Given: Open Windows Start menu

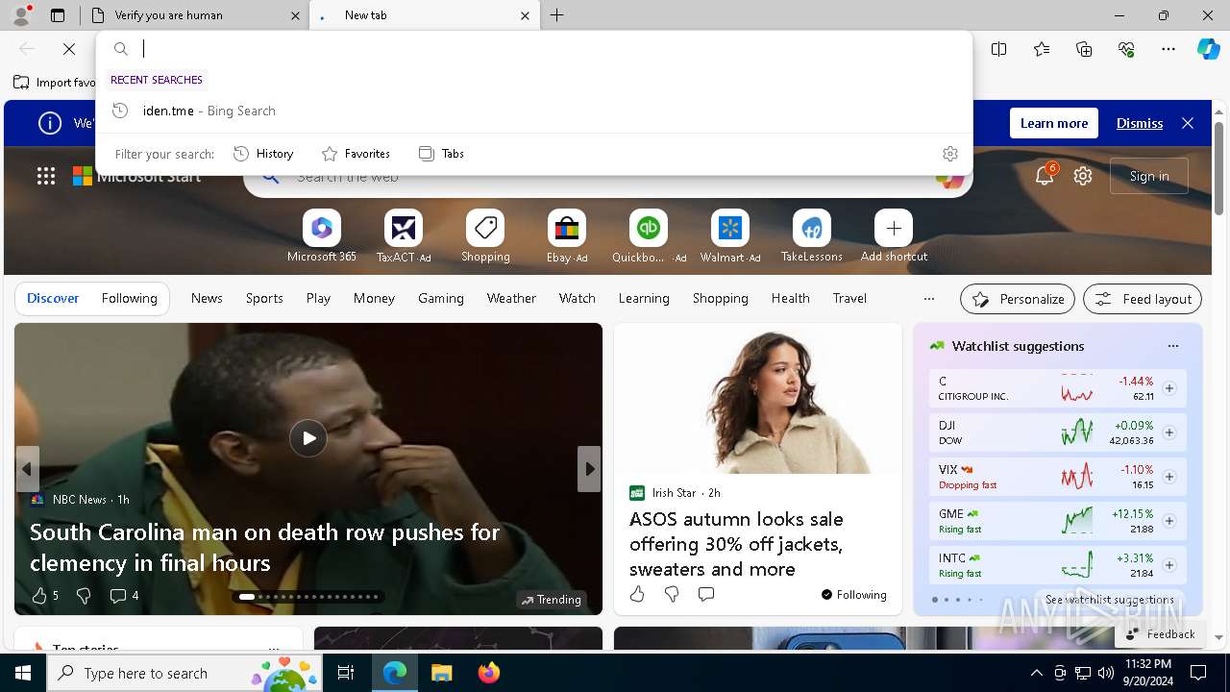Looking at the screenshot, I should (23, 673).
